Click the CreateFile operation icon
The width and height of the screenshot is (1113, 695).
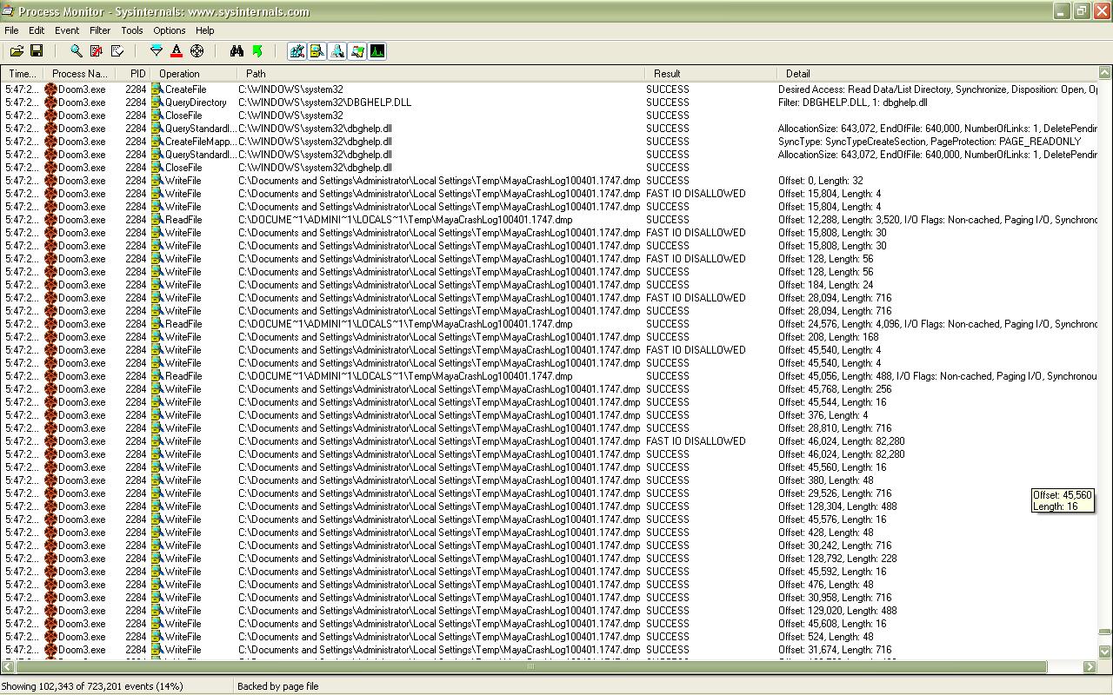point(157,89)
